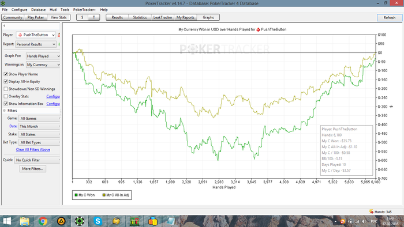Click Clear All Filters Above link
The width and height of the screenshot is (404, 227).
click(x=33, y=149)
